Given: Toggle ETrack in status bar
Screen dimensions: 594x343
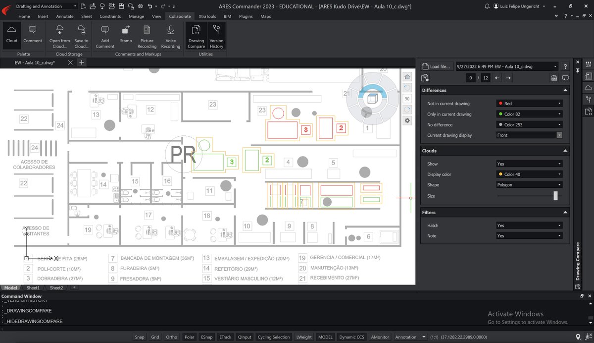Looking at the screenshot, I should [225, 337].
